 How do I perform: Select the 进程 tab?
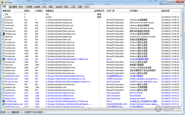5,6
